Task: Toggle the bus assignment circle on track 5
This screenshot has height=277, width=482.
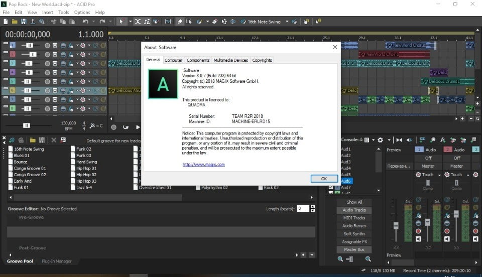Action: coord(63,82)
